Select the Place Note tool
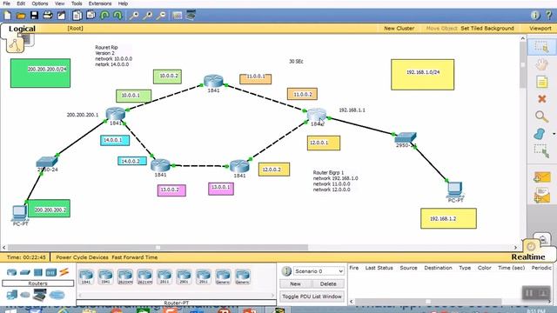Viewport: 557px width, 313px height. pyautogui.click(x=541, y=82)
